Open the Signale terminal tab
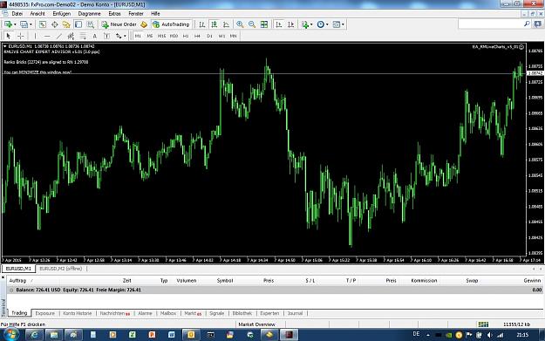Screen dimensions: 545x341 pos(217,313)
